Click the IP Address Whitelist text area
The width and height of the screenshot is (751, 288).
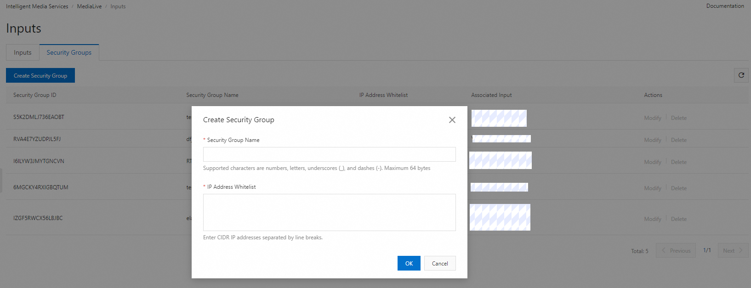point(329,212)
